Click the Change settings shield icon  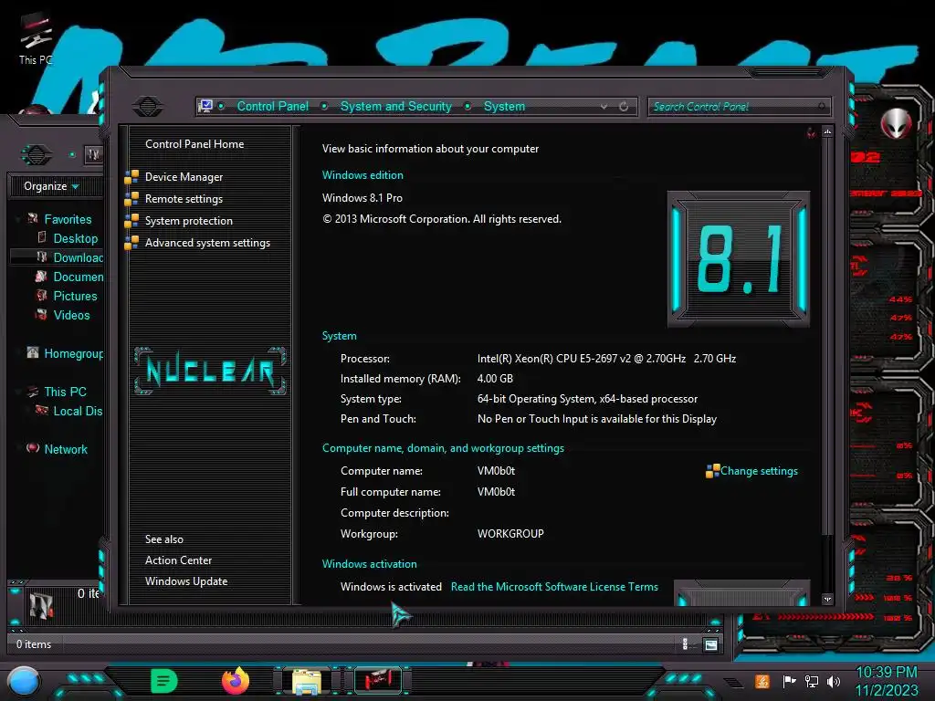point(712,472)
